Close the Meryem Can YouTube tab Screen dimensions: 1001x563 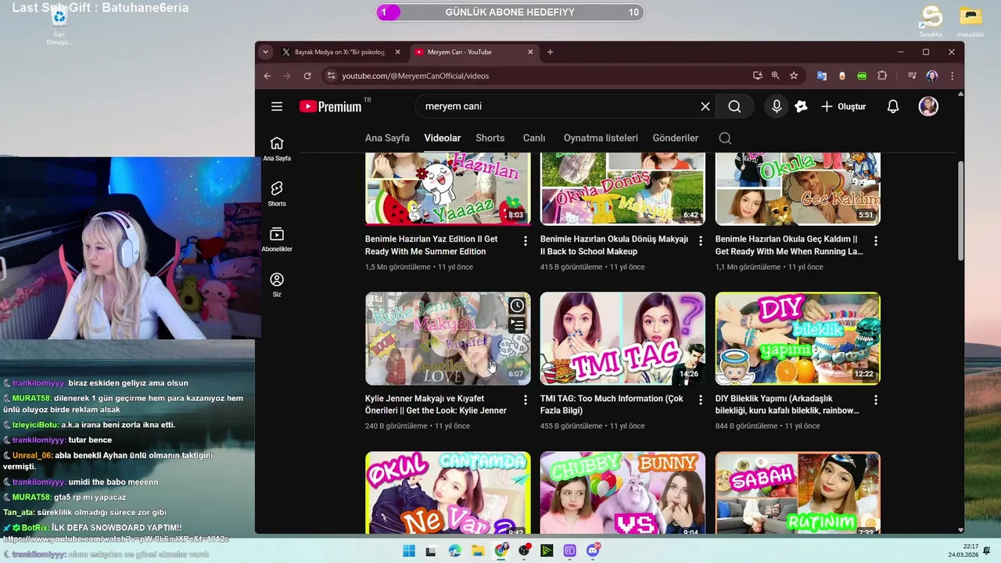coord(531,52)
